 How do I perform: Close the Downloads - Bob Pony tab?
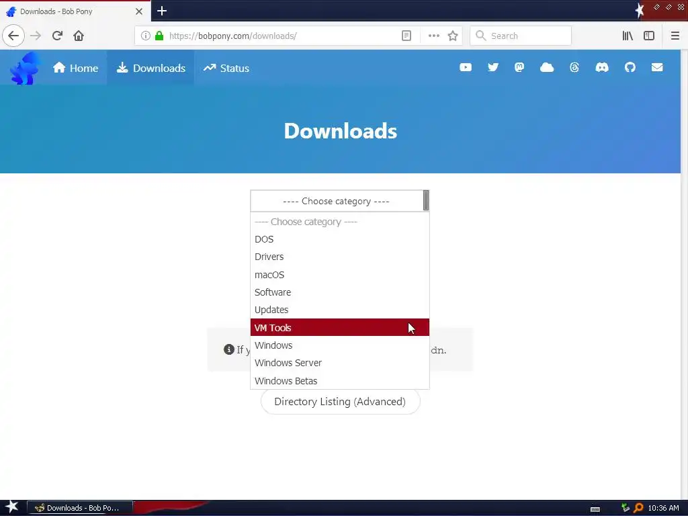pos(139,11)
